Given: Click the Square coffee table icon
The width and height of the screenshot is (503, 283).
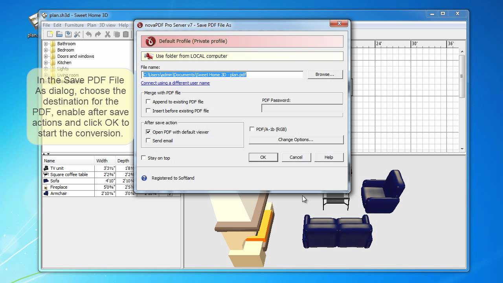Looking at the screenshot, I should point(46,175).
